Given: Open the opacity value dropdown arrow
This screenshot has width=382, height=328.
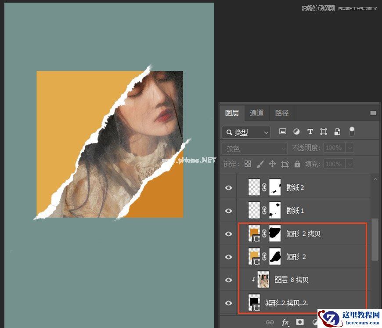Looking at the screenshot, I should pos(350,148).
